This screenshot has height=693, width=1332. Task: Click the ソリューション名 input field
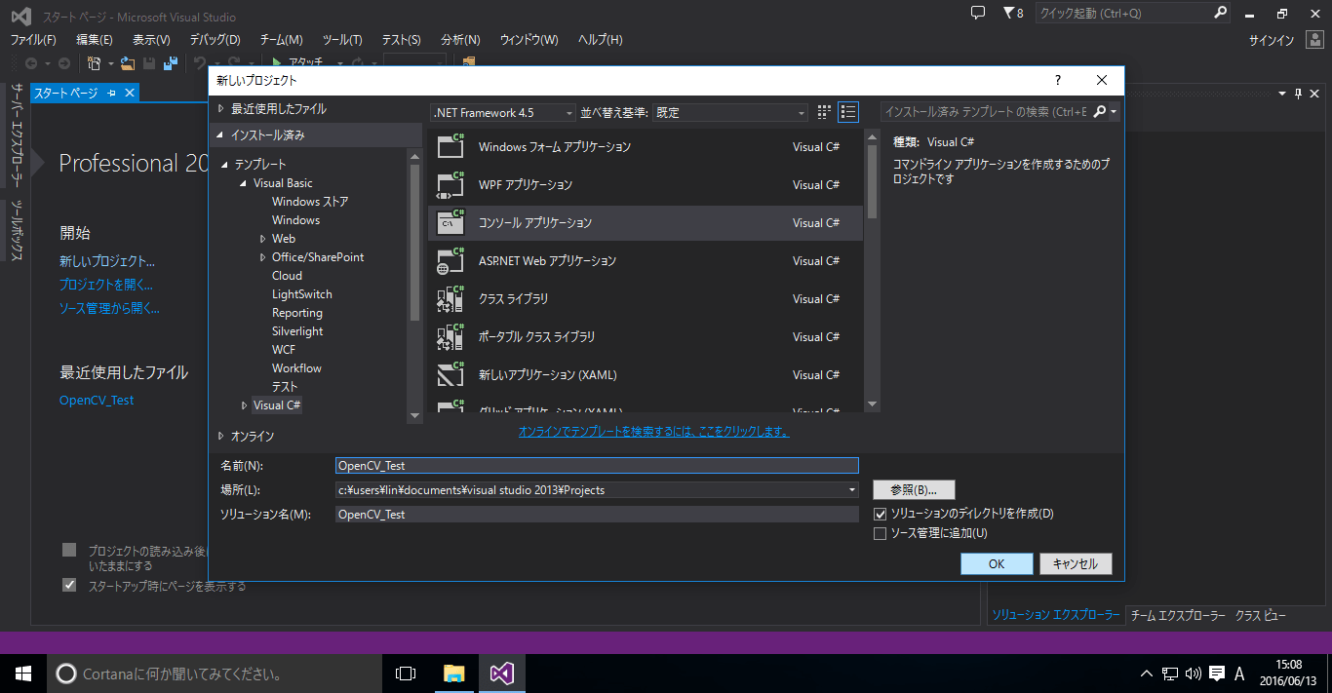(x=597, y=514)
